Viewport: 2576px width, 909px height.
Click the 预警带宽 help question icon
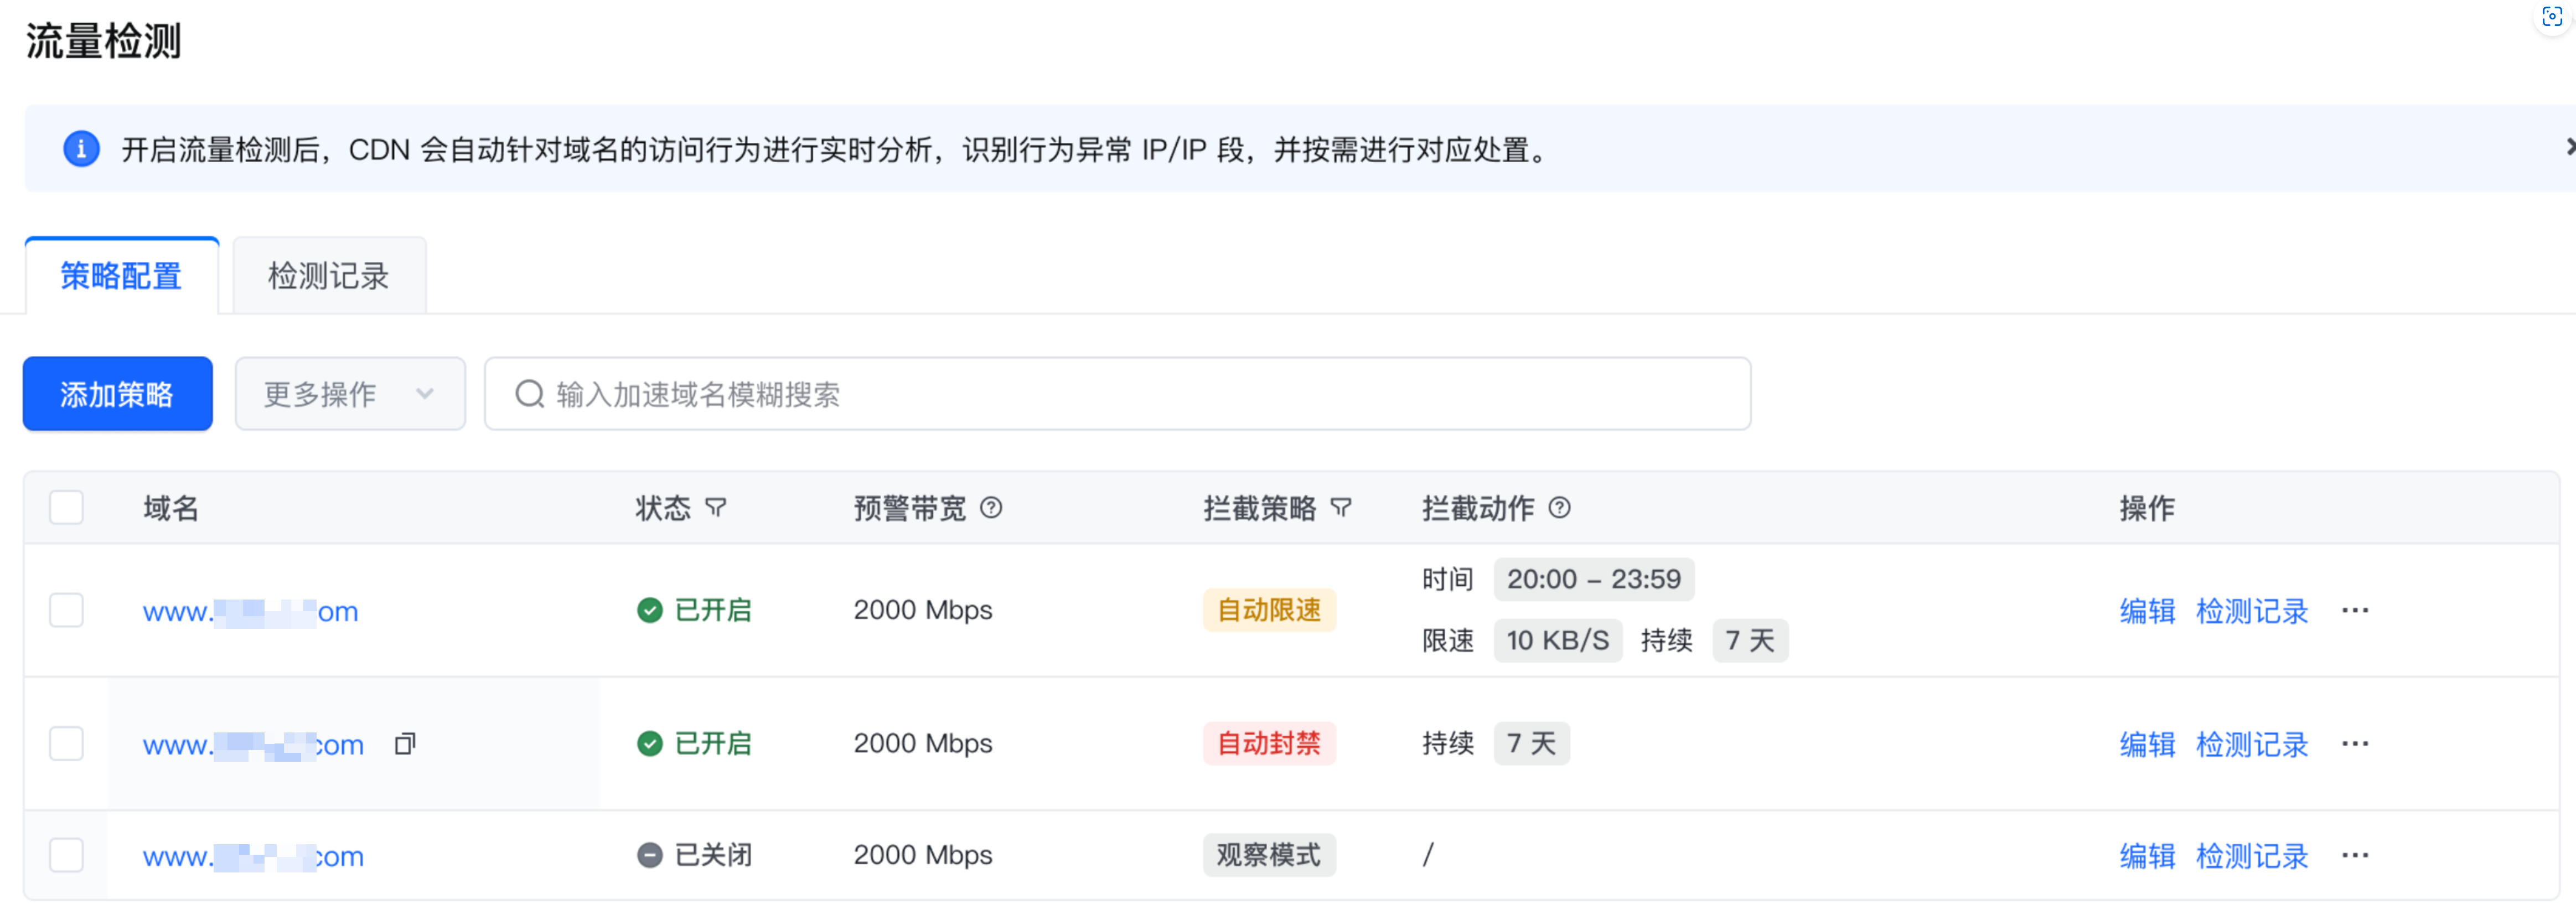[x=991, y=508]
